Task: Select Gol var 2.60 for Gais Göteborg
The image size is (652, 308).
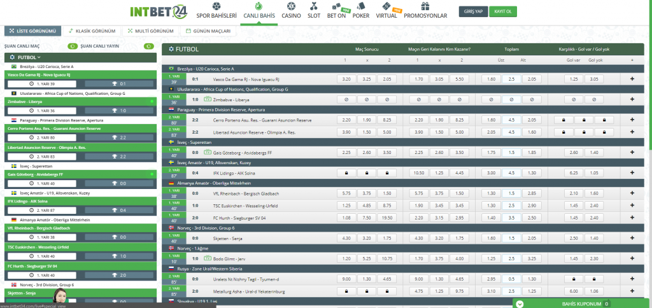Action: pyautogui.click(x=574, y=153)
